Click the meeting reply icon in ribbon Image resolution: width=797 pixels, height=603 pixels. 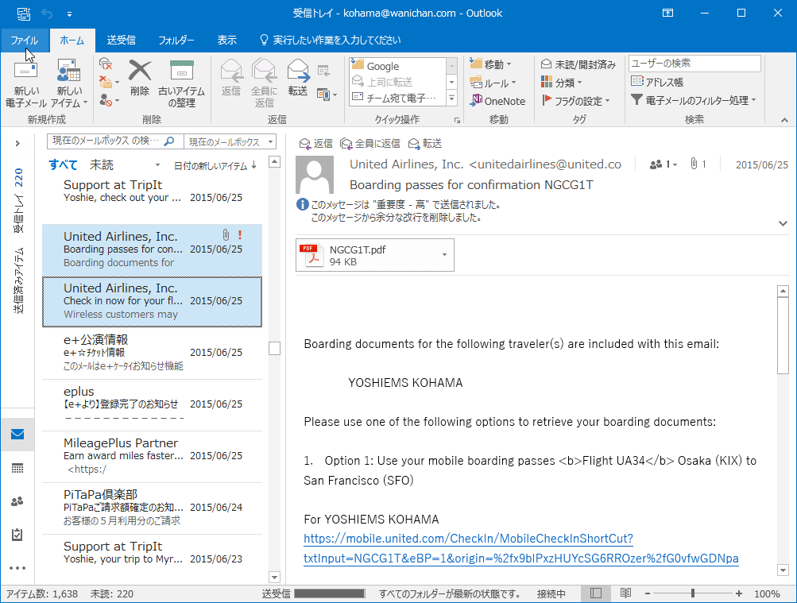click(323, 71)
